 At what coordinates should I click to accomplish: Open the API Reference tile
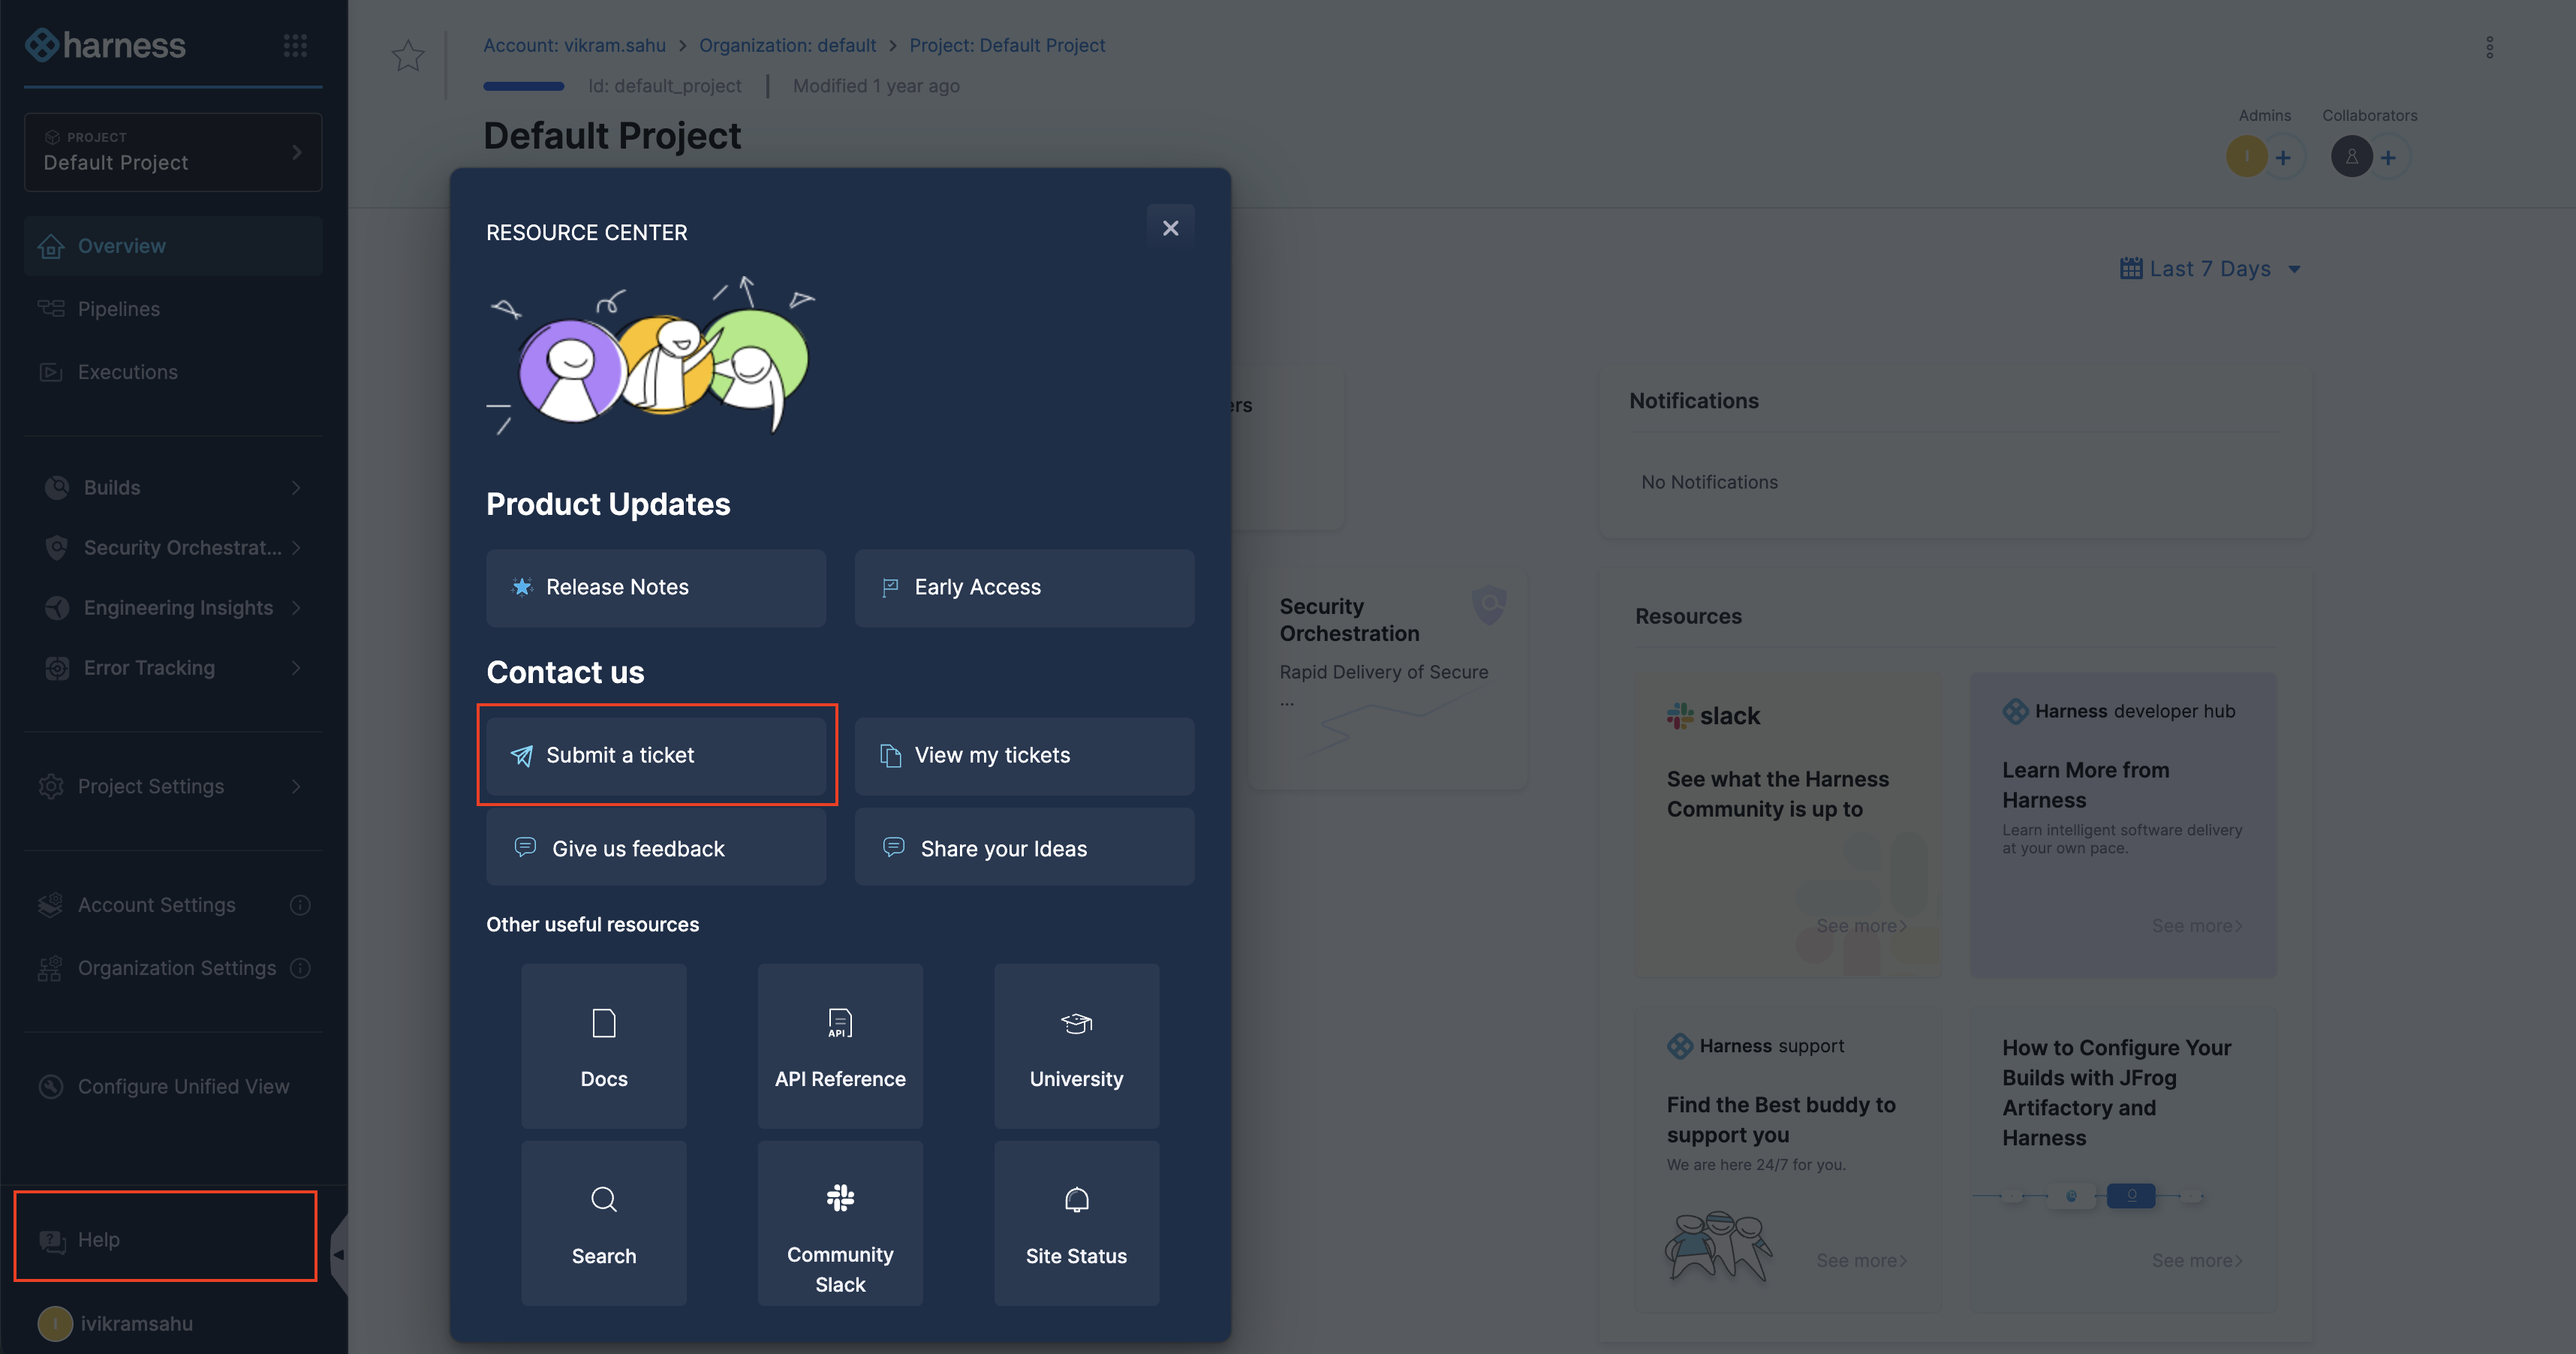click(839, 1045)
